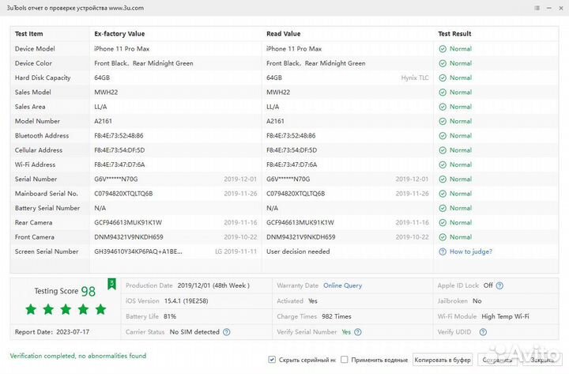The height and width of the screenshot is (374, 569).
Task: Click ex-factory screen serial GH394610Y34KP6PAQ
Action: pyautogui.click(x=138, y=251)
